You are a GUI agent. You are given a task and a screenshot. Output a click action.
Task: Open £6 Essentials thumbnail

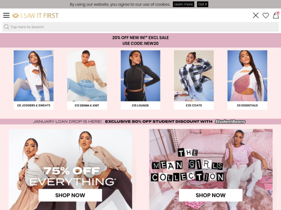pos(247,80)
